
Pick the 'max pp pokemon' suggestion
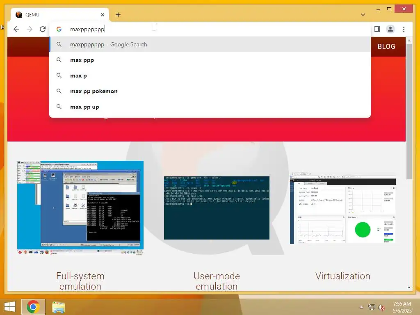point(210,91)
